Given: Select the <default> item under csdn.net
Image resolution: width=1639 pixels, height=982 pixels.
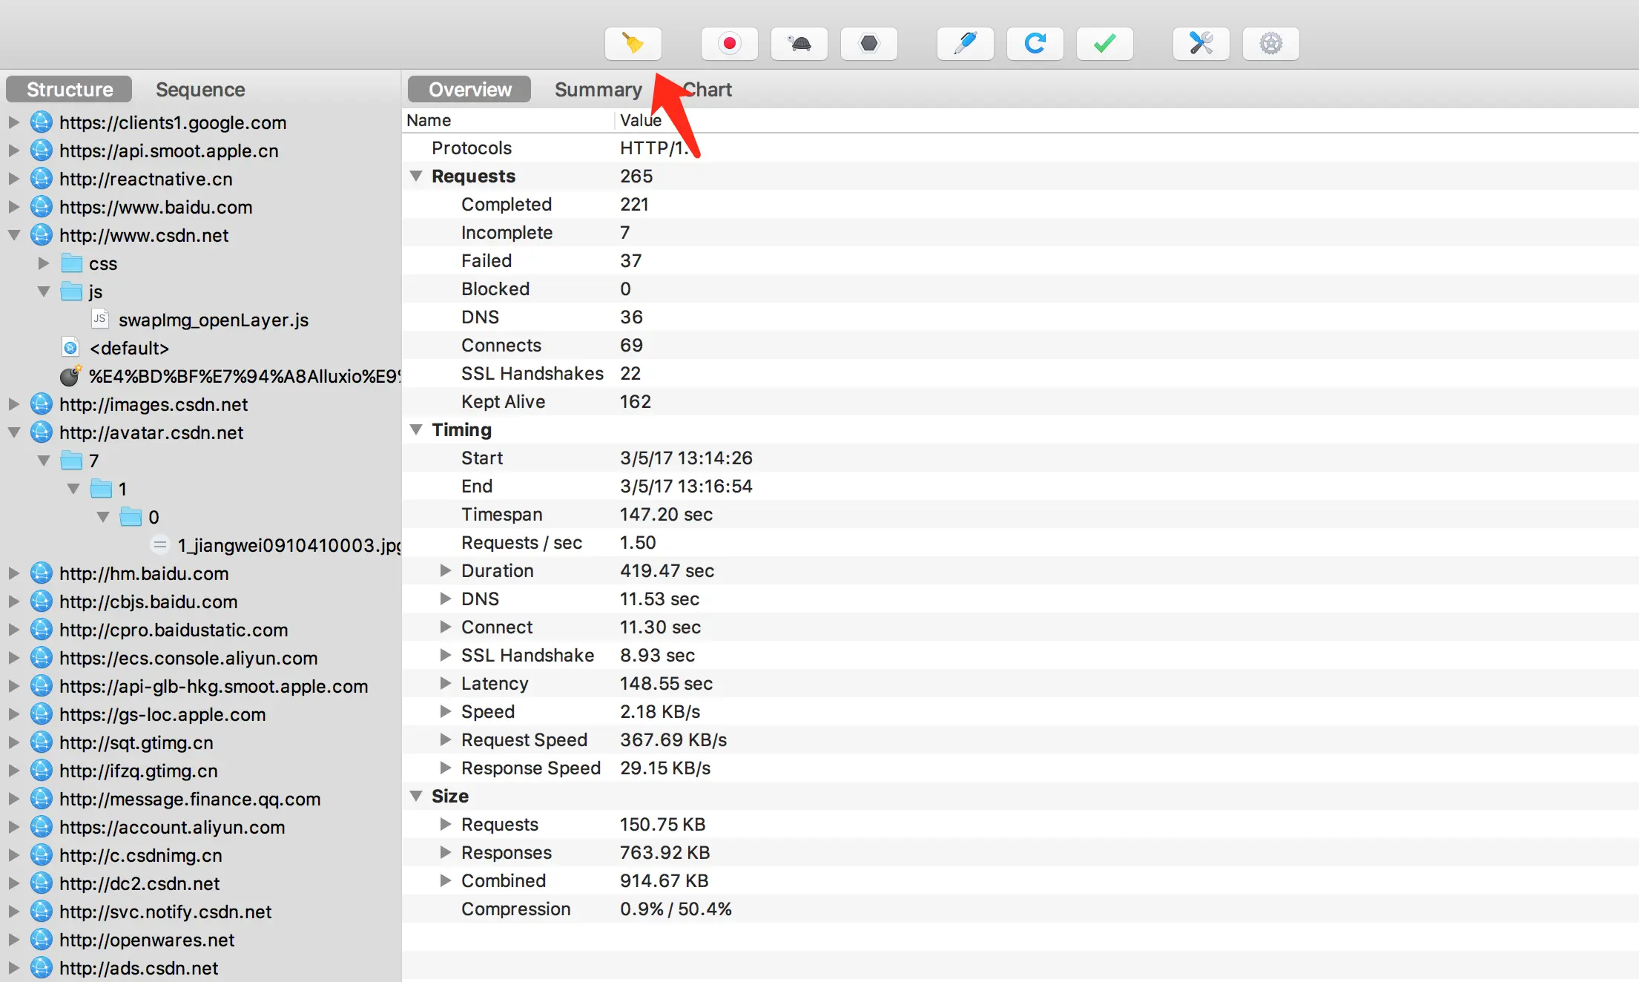Looking at the screenshot, I should point(129,348).
